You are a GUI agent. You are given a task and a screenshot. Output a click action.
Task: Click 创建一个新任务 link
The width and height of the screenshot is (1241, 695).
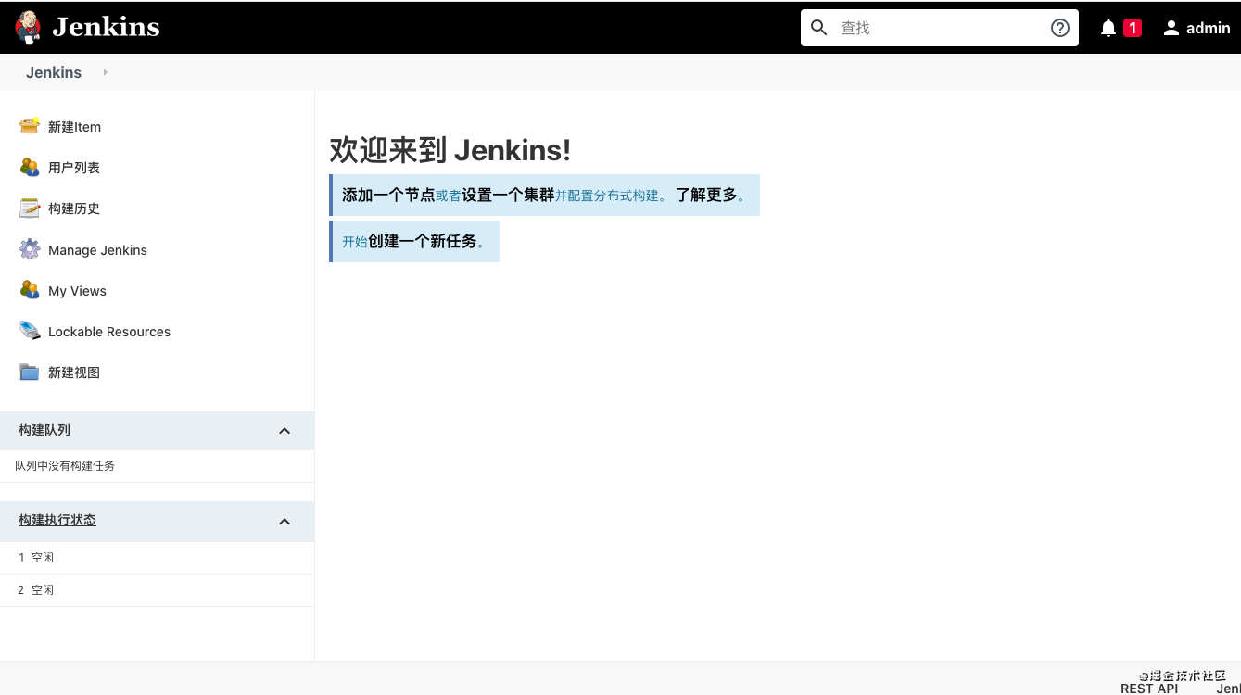[423, 241]
